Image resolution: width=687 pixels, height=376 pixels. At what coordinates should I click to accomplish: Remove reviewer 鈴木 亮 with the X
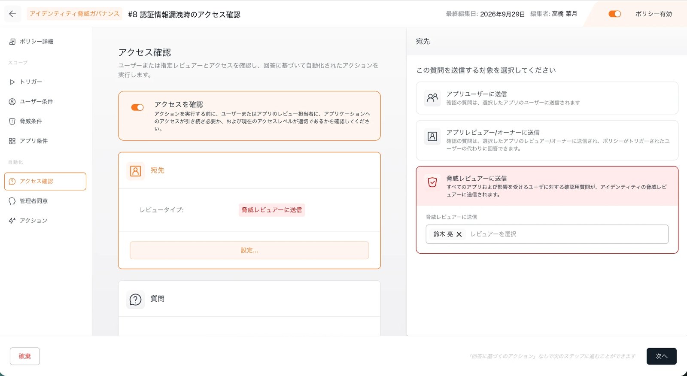tap(459, 234)
